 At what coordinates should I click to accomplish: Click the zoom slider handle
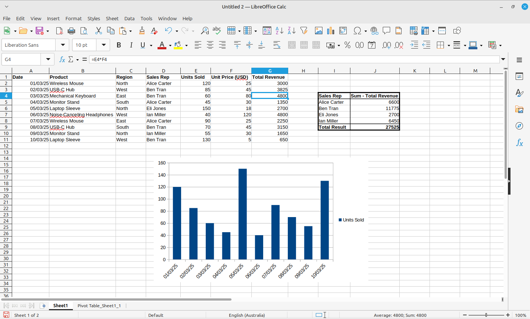coord(486,315)
